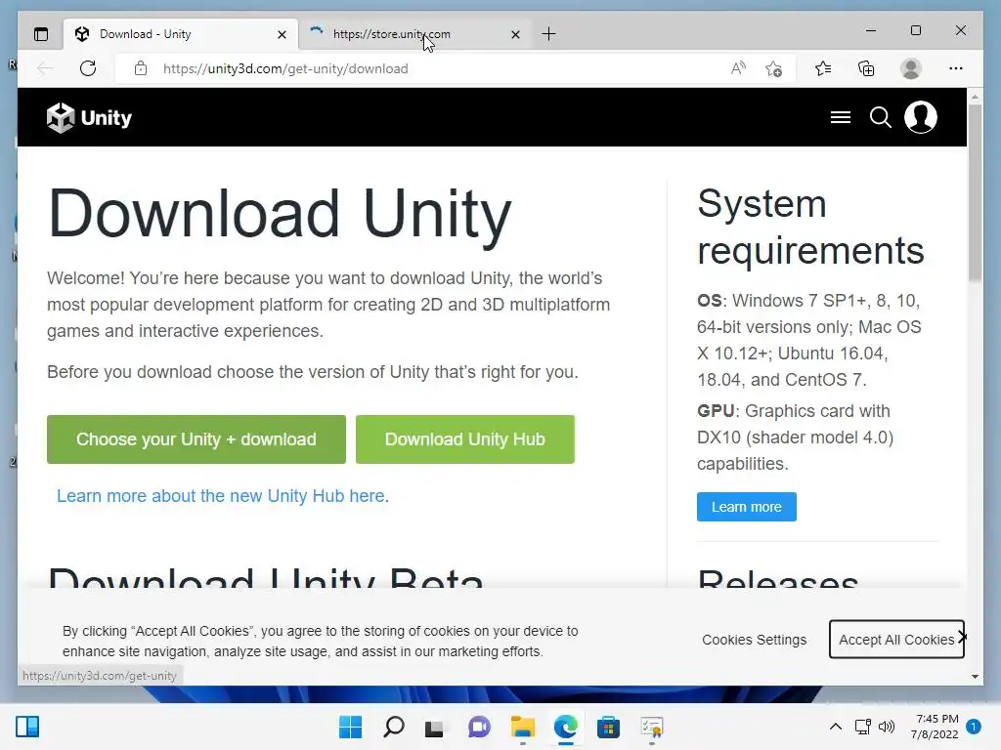Viewport: 1001px width, 750px height.
Task: View site information lock icon
Action: [141, 68]
